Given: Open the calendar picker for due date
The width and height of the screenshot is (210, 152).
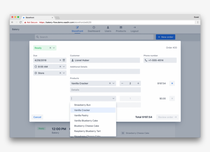Looking at the screenshot, I should pyautogui.click(x=64, y=60).
